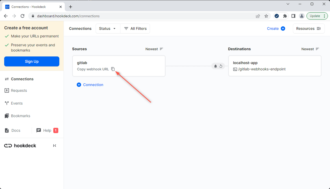This screenshot has width=330, height=189.
Task: Click the Sign Up button
Action: point(32,61)
